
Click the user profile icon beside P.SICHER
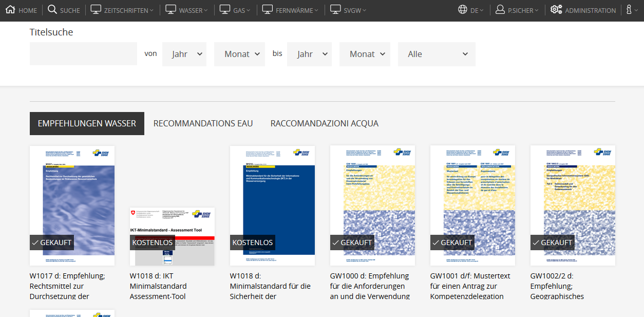click(500, 10)
